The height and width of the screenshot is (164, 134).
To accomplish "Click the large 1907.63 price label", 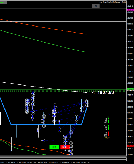I will [106, 92].
